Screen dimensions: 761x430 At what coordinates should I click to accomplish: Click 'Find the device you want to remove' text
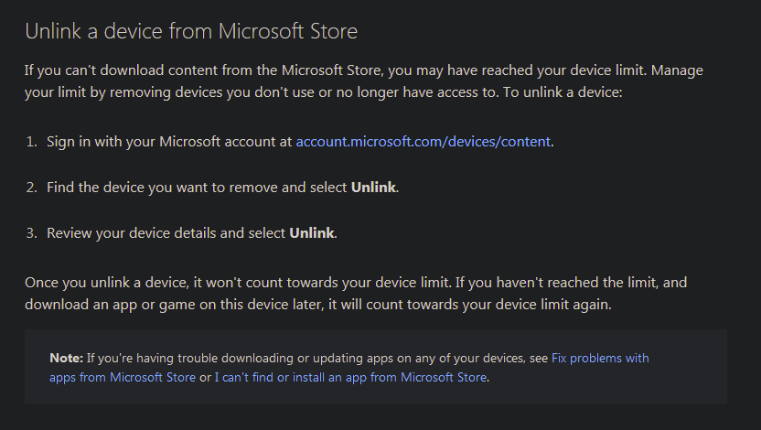[x=162, y=188]
